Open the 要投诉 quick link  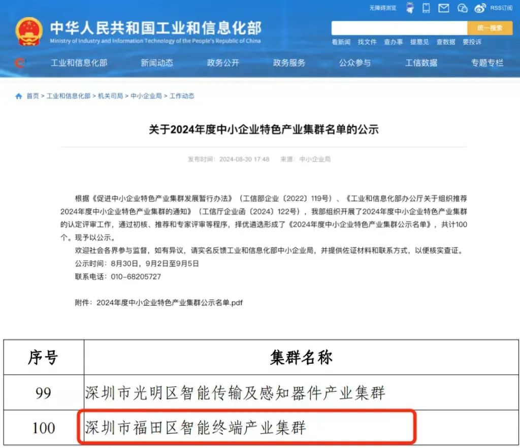pyautogui.click(x=472, y=42)
